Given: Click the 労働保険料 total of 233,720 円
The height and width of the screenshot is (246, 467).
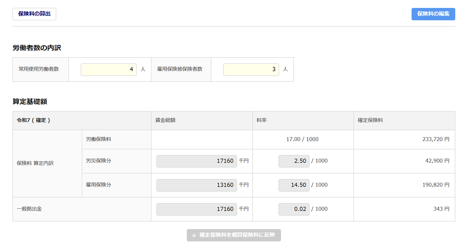Looking at the screenshot, I should pyautogui.click(x=436, y=139).
